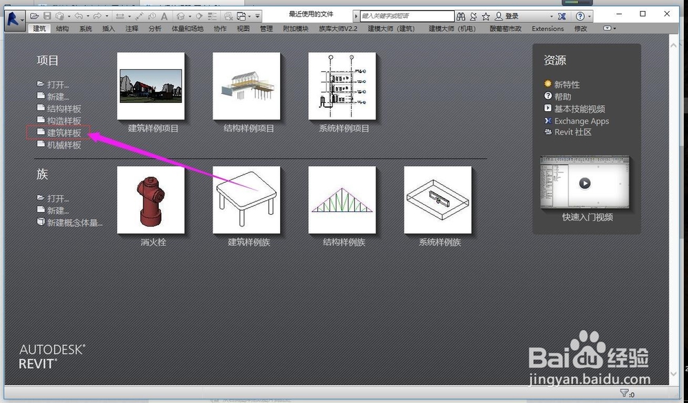
Task: Expand the Switch Windows dropdown arrow
Action: (x=249, y=16)
